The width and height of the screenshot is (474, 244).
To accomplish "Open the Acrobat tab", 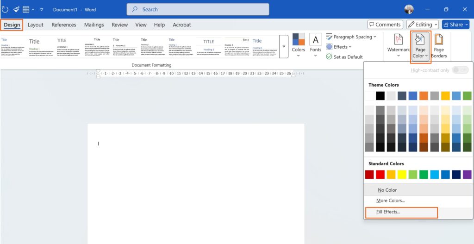I will click(181, 25).
